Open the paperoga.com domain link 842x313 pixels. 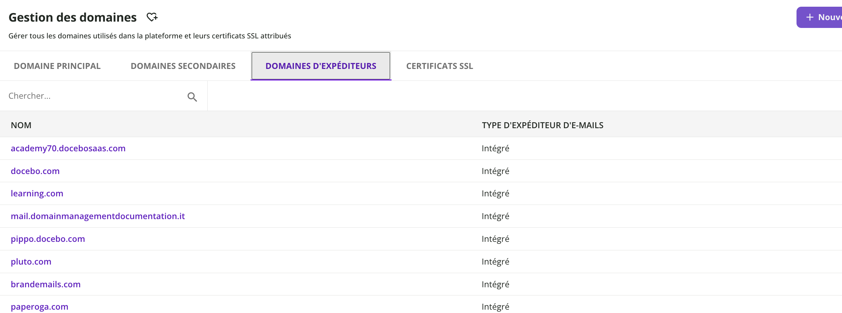click(x=40, y=307)
